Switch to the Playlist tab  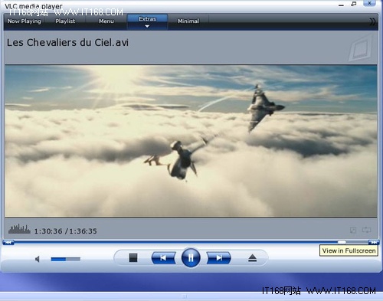click(65, 21)
